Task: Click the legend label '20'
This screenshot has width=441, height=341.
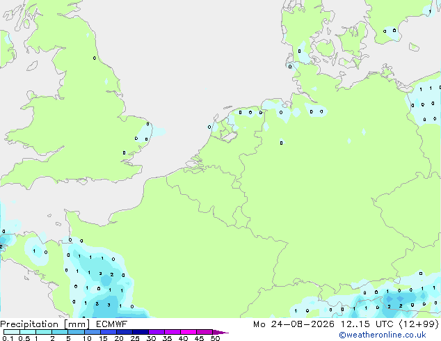Action: pos(119,338)
